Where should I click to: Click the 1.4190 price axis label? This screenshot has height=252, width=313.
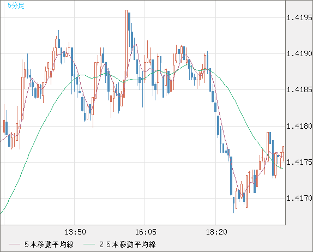[x=299, y=53]
